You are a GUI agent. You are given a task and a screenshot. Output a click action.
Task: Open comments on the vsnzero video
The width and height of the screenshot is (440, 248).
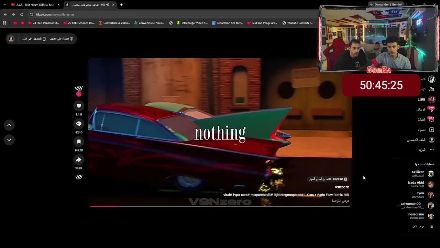(79, 124)
